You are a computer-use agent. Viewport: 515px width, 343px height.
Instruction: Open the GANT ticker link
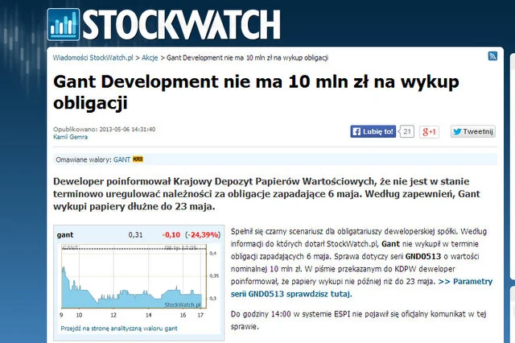tap(122, 159)
